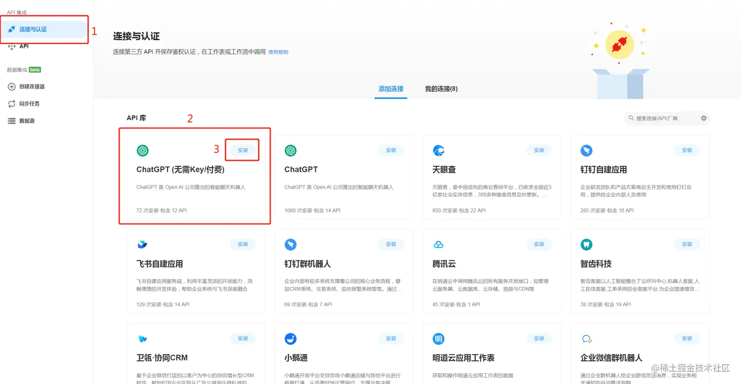Click the 钉钉群机器人 logo icon
Viewport: 741px width, 384px height.
click(x=291, y=244)
